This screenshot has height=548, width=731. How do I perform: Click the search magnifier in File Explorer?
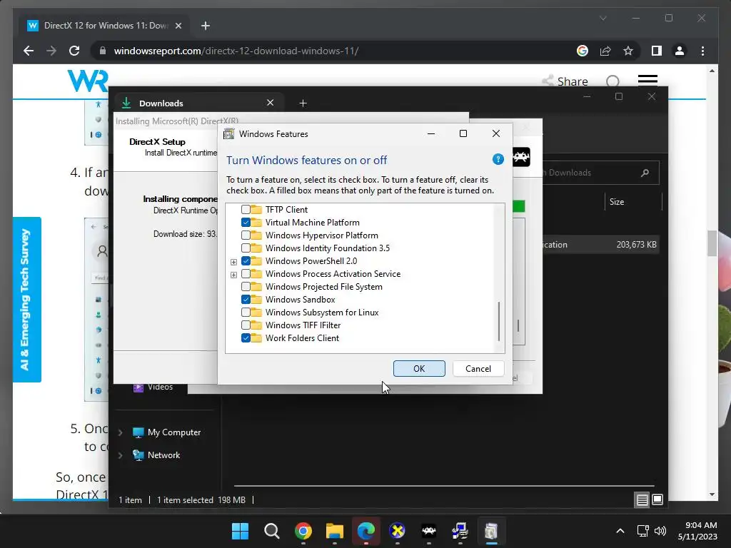[x=645, y=173]
